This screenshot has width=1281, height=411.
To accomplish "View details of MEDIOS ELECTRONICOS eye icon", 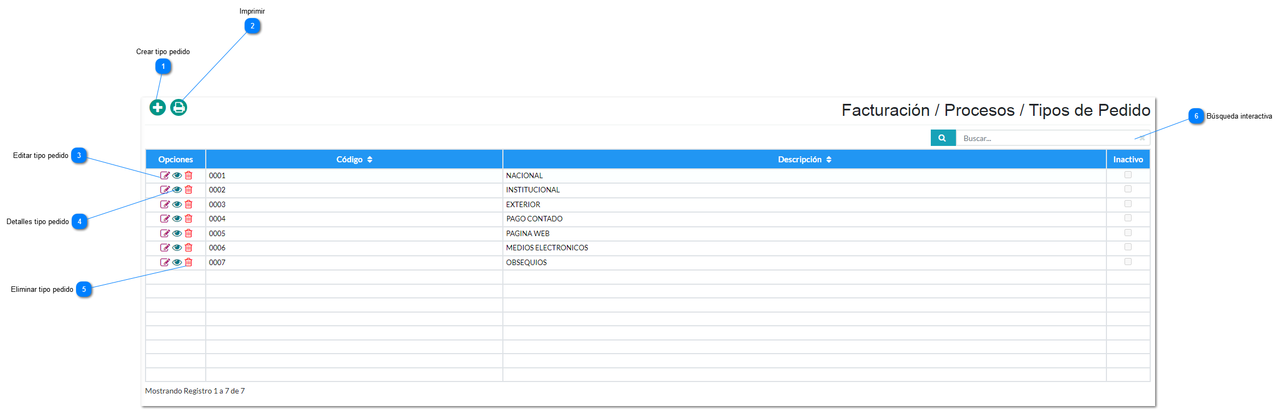I will tap(177, 248).
